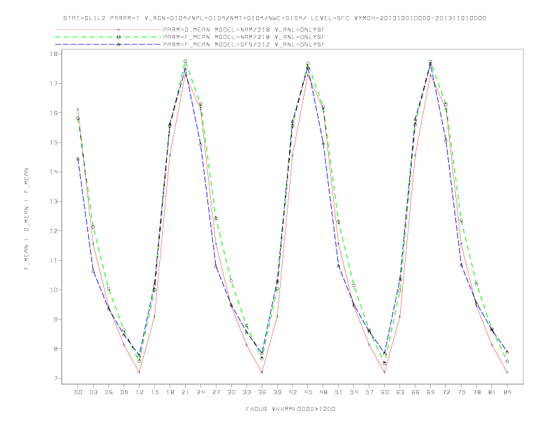Click x-axis forecast hour label 00
Viewport: 553px width, 427px height.
point(78,392)
